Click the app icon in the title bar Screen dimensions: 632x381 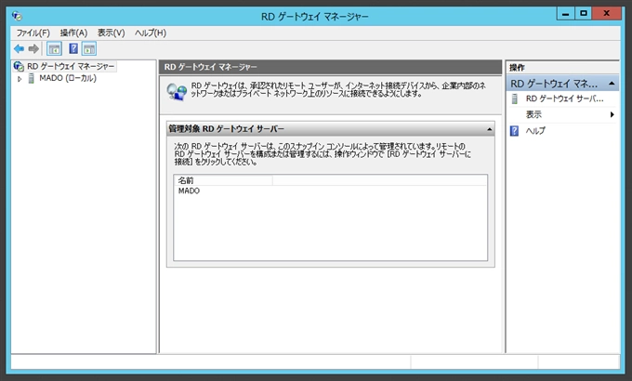[x=18, y=16]
